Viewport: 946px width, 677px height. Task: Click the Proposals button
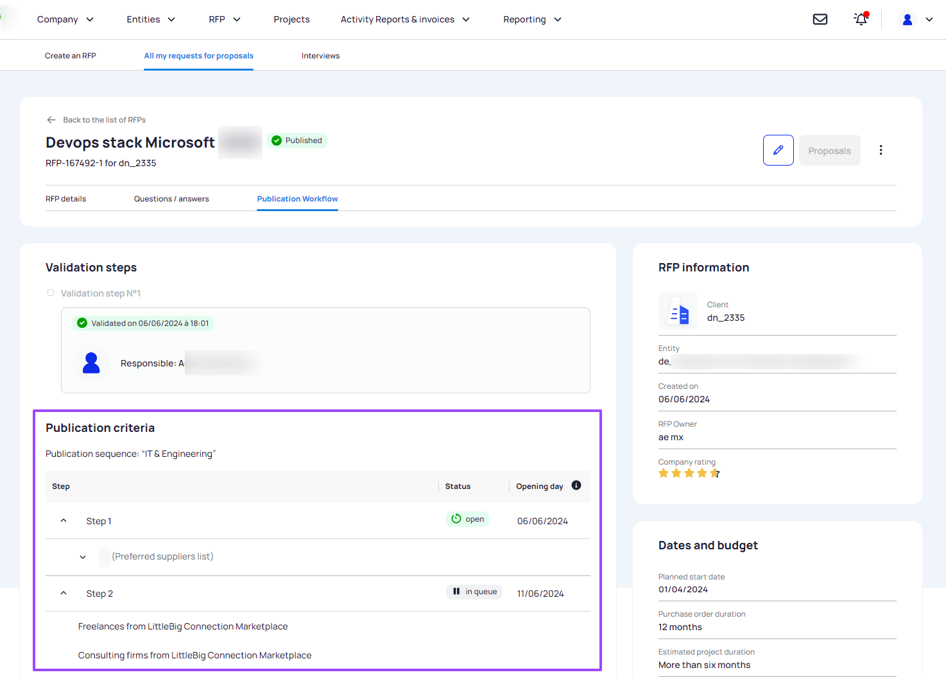[x=829, y=150]
